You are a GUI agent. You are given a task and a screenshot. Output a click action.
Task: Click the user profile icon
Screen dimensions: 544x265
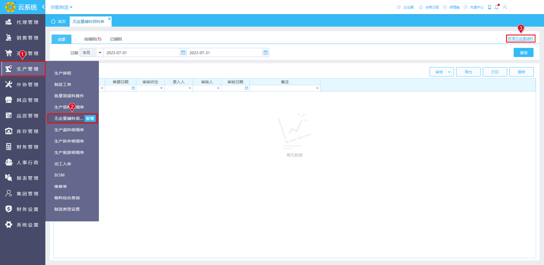tap(505, 7)
